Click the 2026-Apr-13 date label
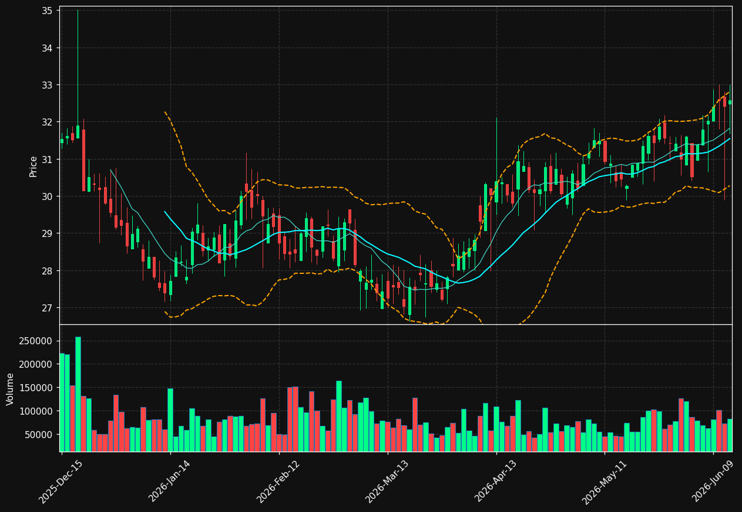Image resolution: width=742 pixels, height=512 pixels. pos(496,482)
